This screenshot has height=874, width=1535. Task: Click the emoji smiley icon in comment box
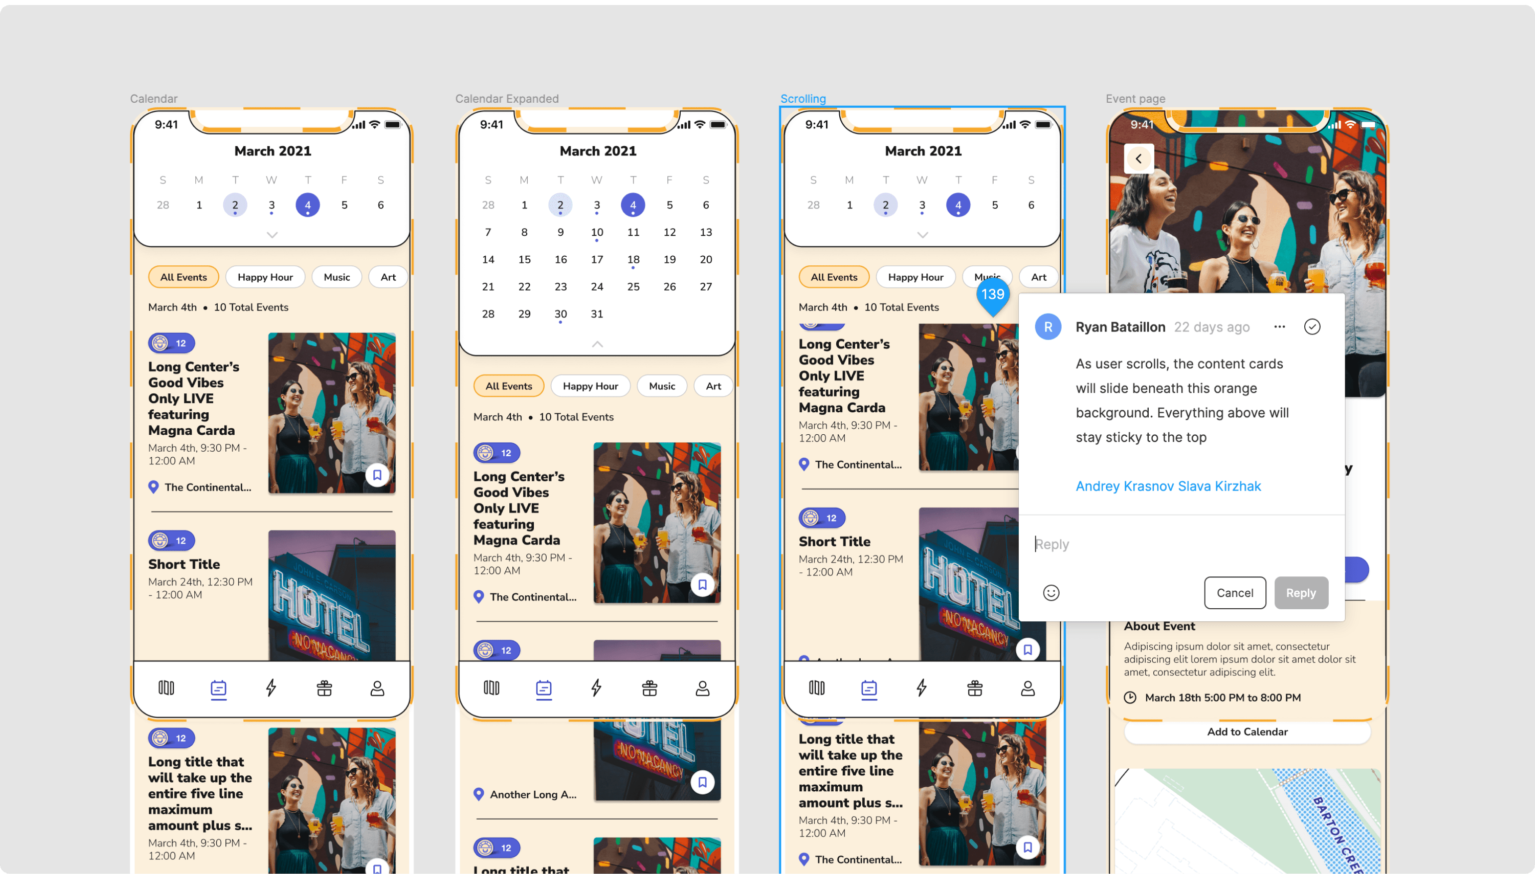(x=1051, y=592)
